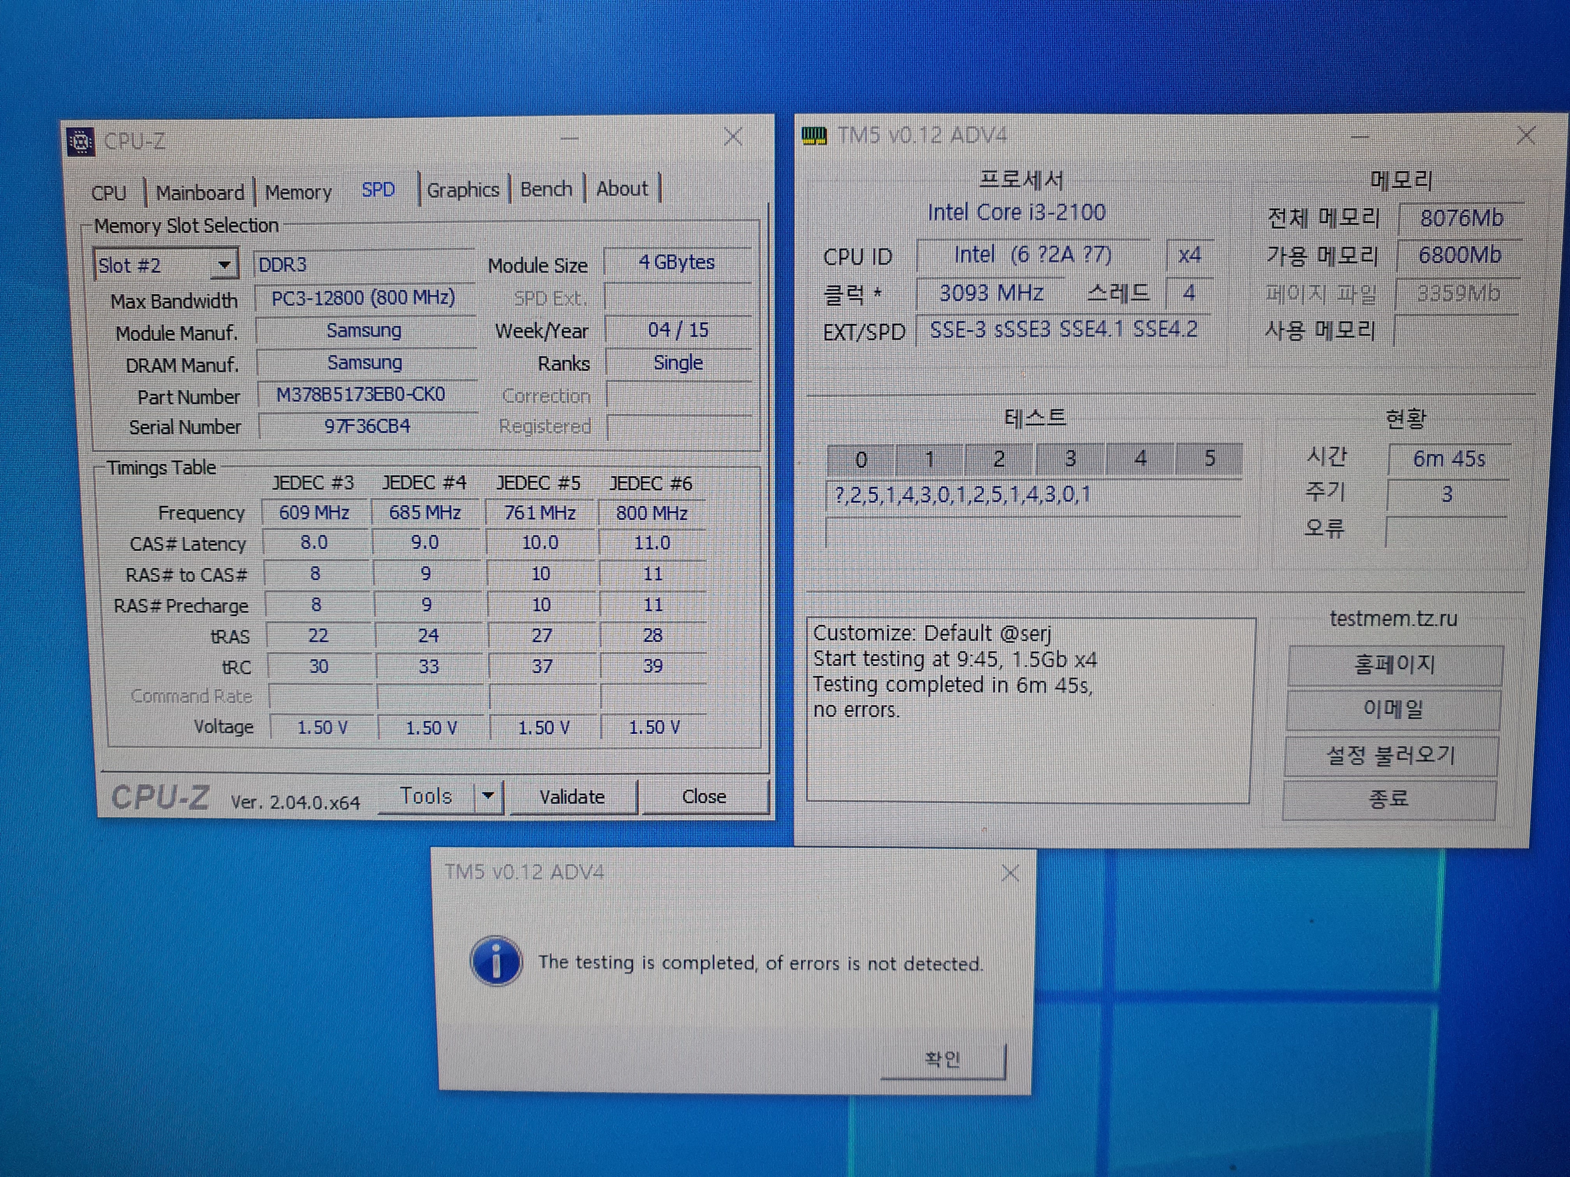Image resolution: width=1570 pixels, height=1177 pixels.
Task: Expand the Tools dropdown arrow in CPU-Z
Action: 488,796
